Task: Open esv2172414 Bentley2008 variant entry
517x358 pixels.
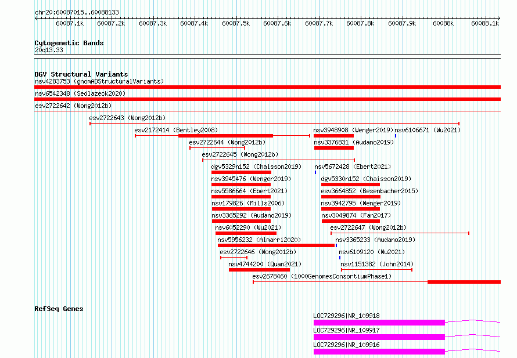Action: tap(176, 130)
